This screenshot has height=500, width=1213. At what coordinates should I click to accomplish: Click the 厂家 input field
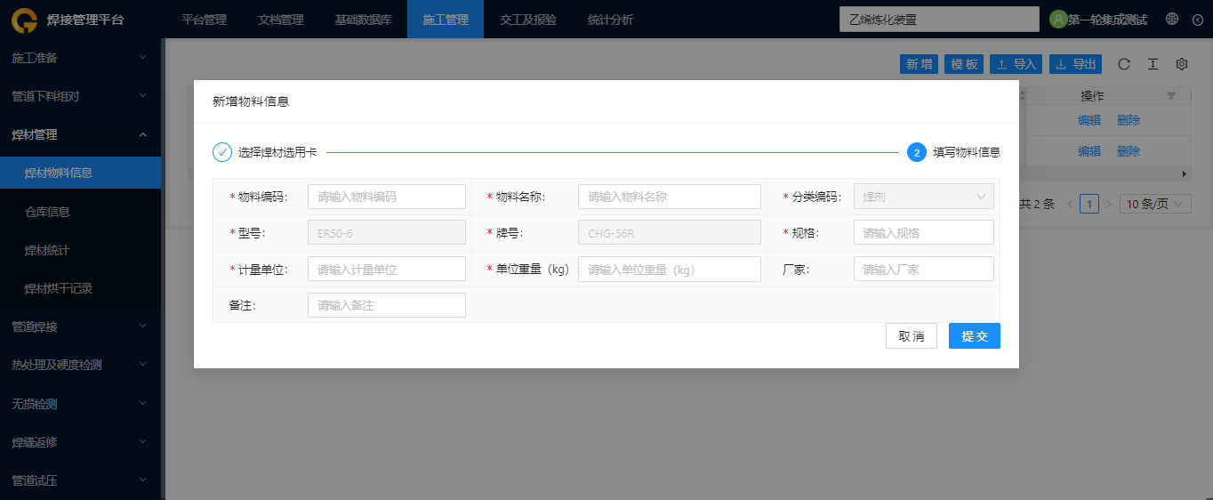(923, 270)
